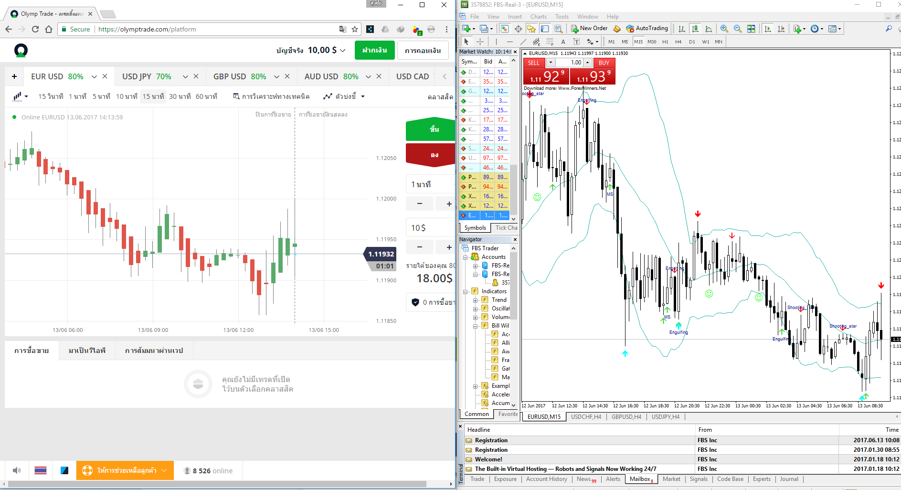
Task: Toggle M5 timeframe in MT4
Action: (625, 42)
